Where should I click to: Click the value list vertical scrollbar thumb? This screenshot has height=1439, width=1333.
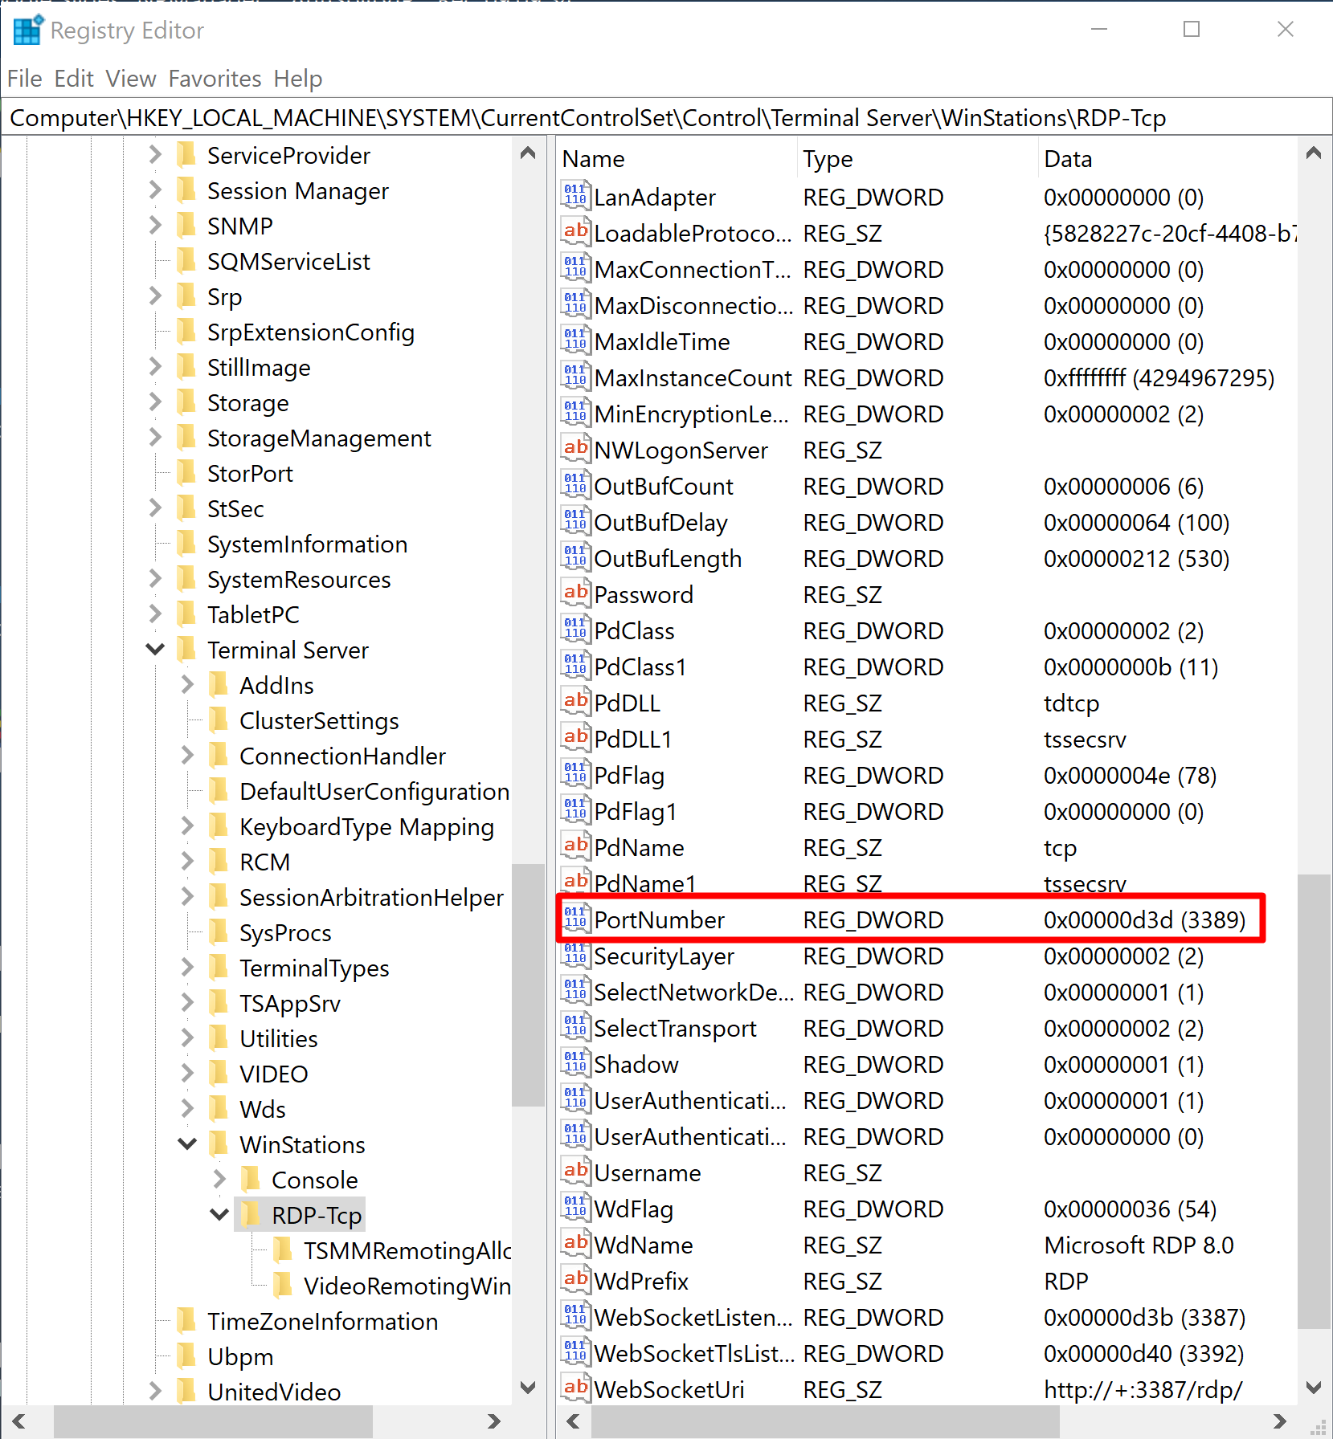(1314, 1100)
